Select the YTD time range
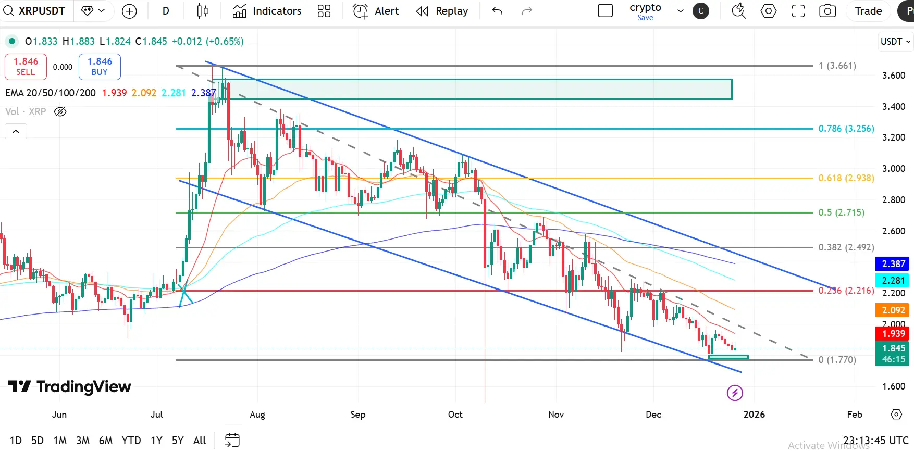The width and height of the screenshot is (914, 452). tap(131, 441)
